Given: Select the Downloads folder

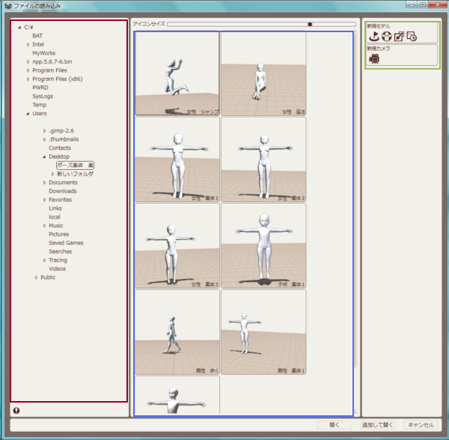Looking at the screenshot, I should (63, 191).
